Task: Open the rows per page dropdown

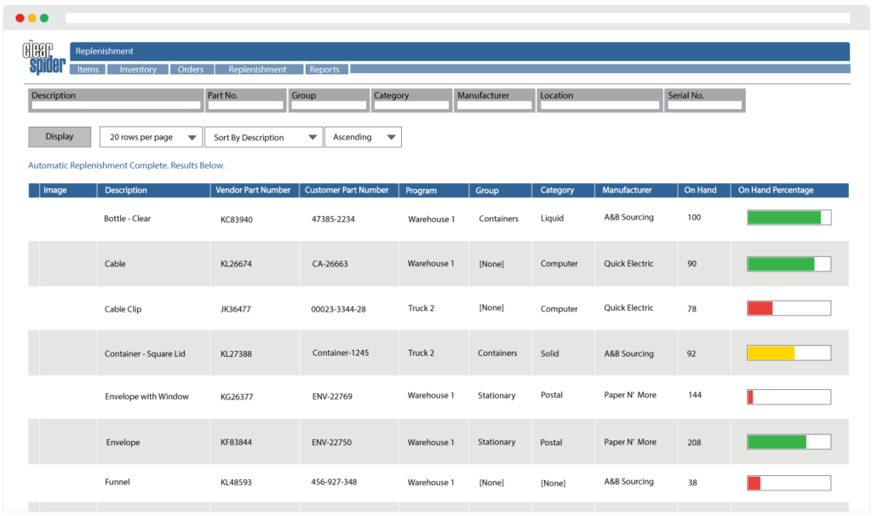Action: (x=151, y=136)
